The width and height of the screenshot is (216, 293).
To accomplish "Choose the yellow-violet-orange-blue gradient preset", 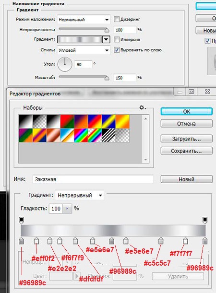I will coord(39,135).
